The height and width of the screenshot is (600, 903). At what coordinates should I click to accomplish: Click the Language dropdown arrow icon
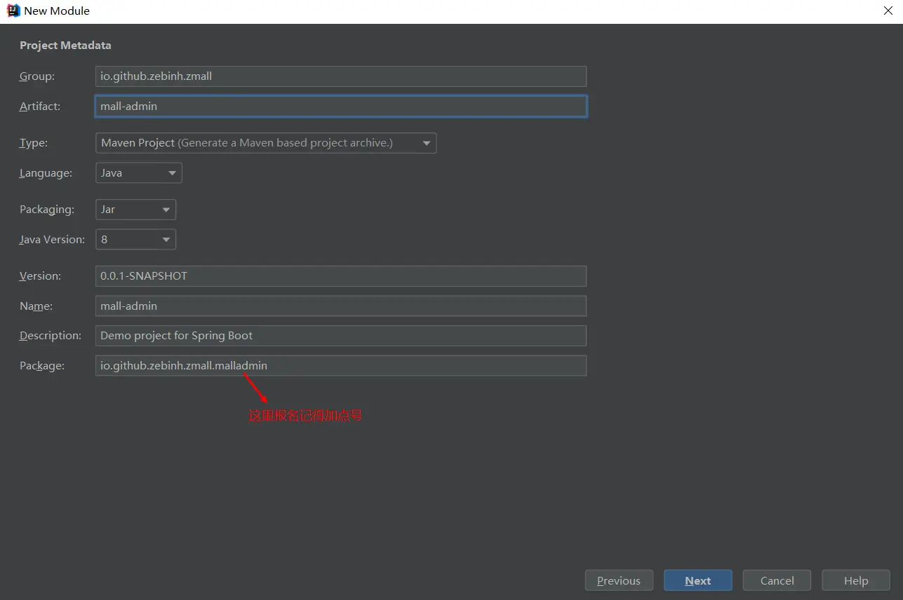coord(172,173)
